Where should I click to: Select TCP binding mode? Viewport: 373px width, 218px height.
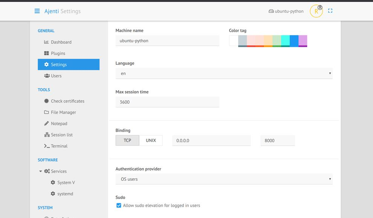click(x=127, y=140)
